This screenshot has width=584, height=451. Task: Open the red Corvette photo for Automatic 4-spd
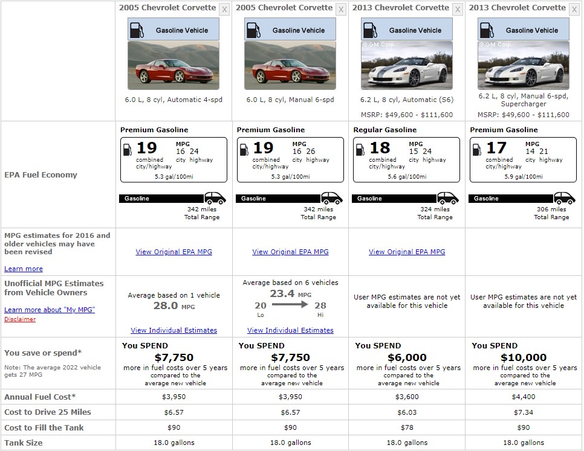[x=173, y=65]
